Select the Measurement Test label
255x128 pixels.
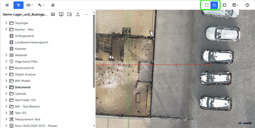click(x=28, y=119)
